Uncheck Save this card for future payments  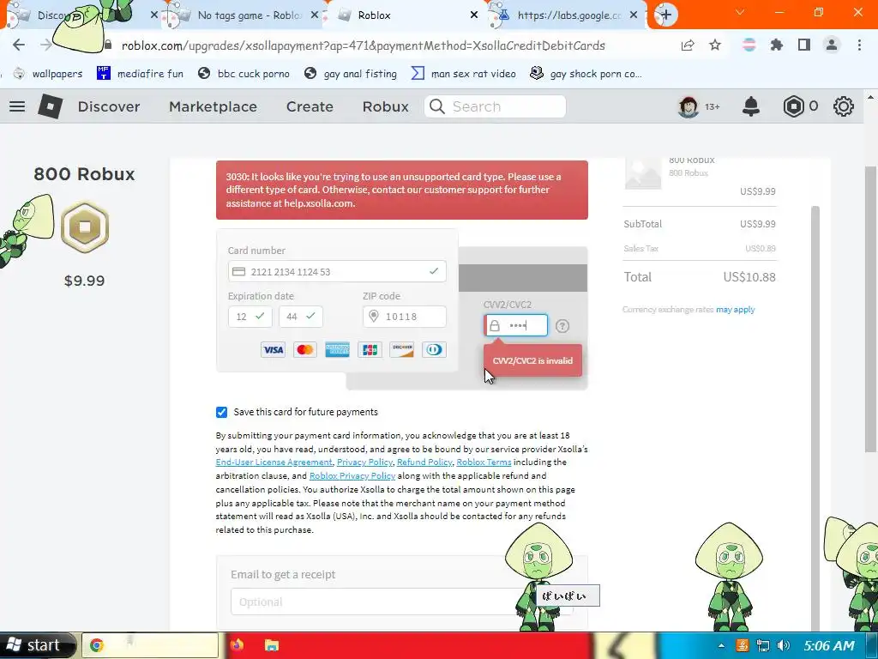(x=222, y=413)
